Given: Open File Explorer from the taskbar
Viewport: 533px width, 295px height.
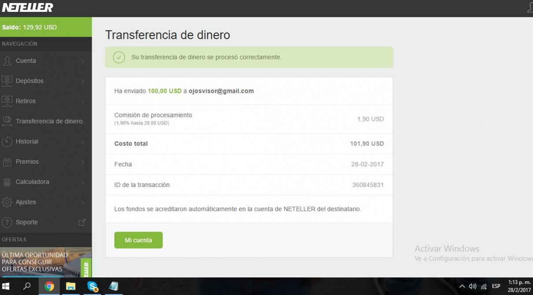Looking at the screenshot, I should tap(70, 286).
